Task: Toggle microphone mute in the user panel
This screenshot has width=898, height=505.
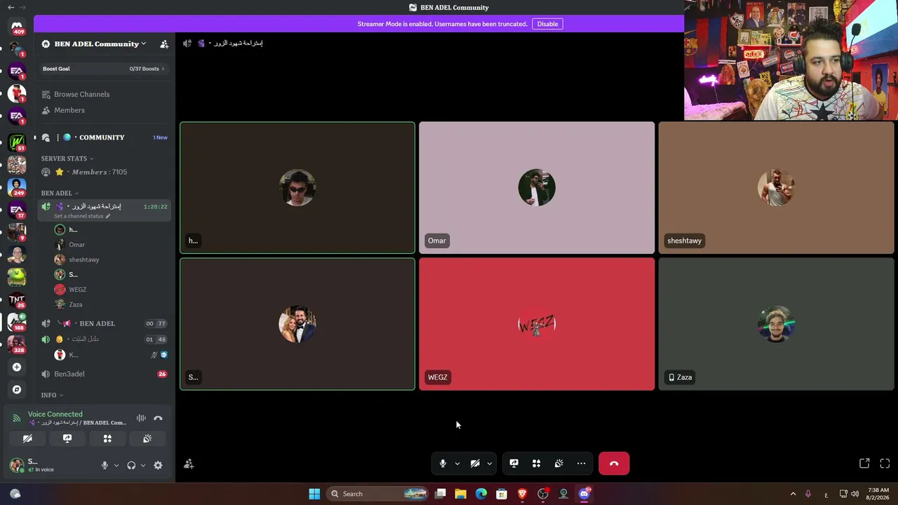Action: [105, 465]
